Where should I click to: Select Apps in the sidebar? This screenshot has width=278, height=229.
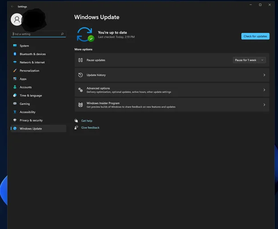pos(38,79)
